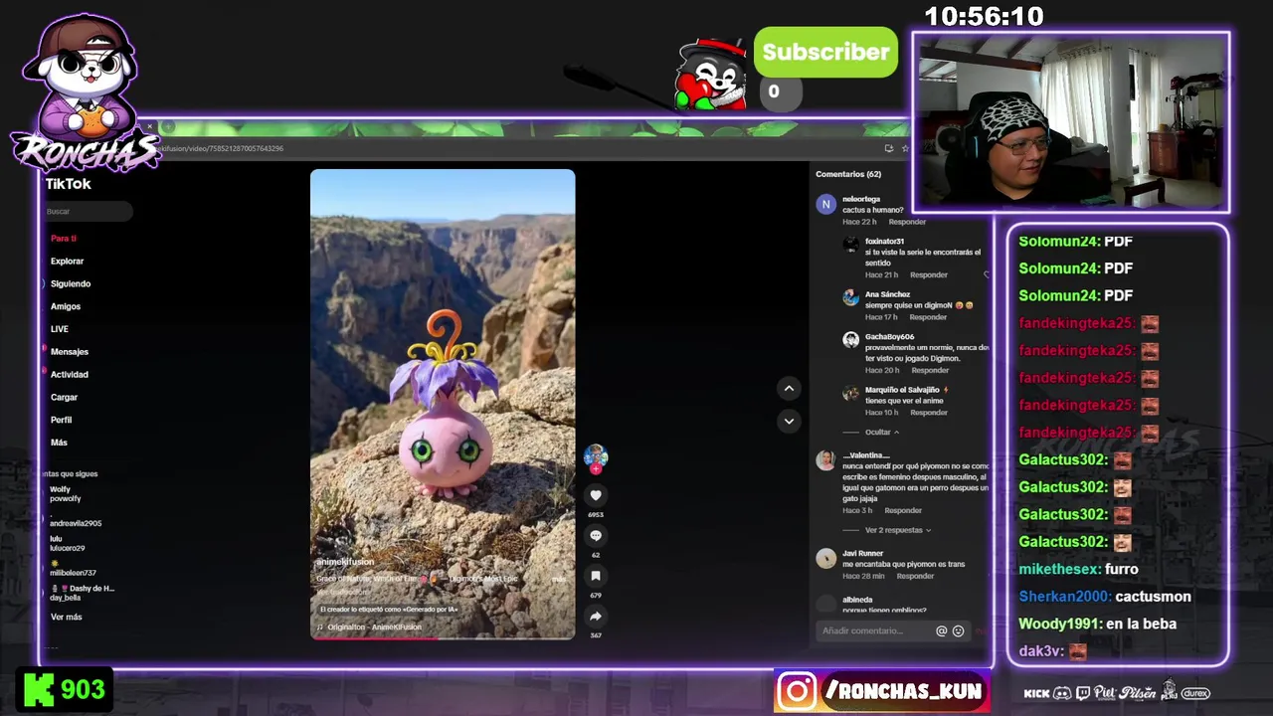Click neleortega's avatar in comments
Image resolution: width=1273 pixels, height=716 pixels.
(825, 204)
